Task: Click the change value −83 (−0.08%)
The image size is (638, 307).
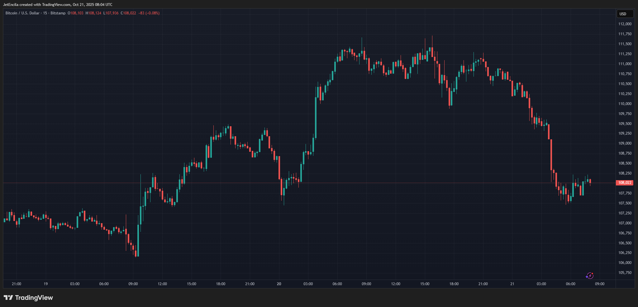Action: click(149, 13)
